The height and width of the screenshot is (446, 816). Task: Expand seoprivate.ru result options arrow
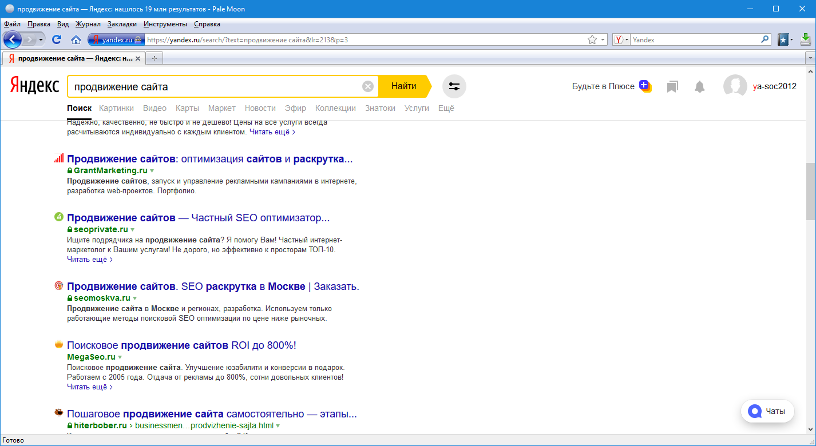point(133,229)
